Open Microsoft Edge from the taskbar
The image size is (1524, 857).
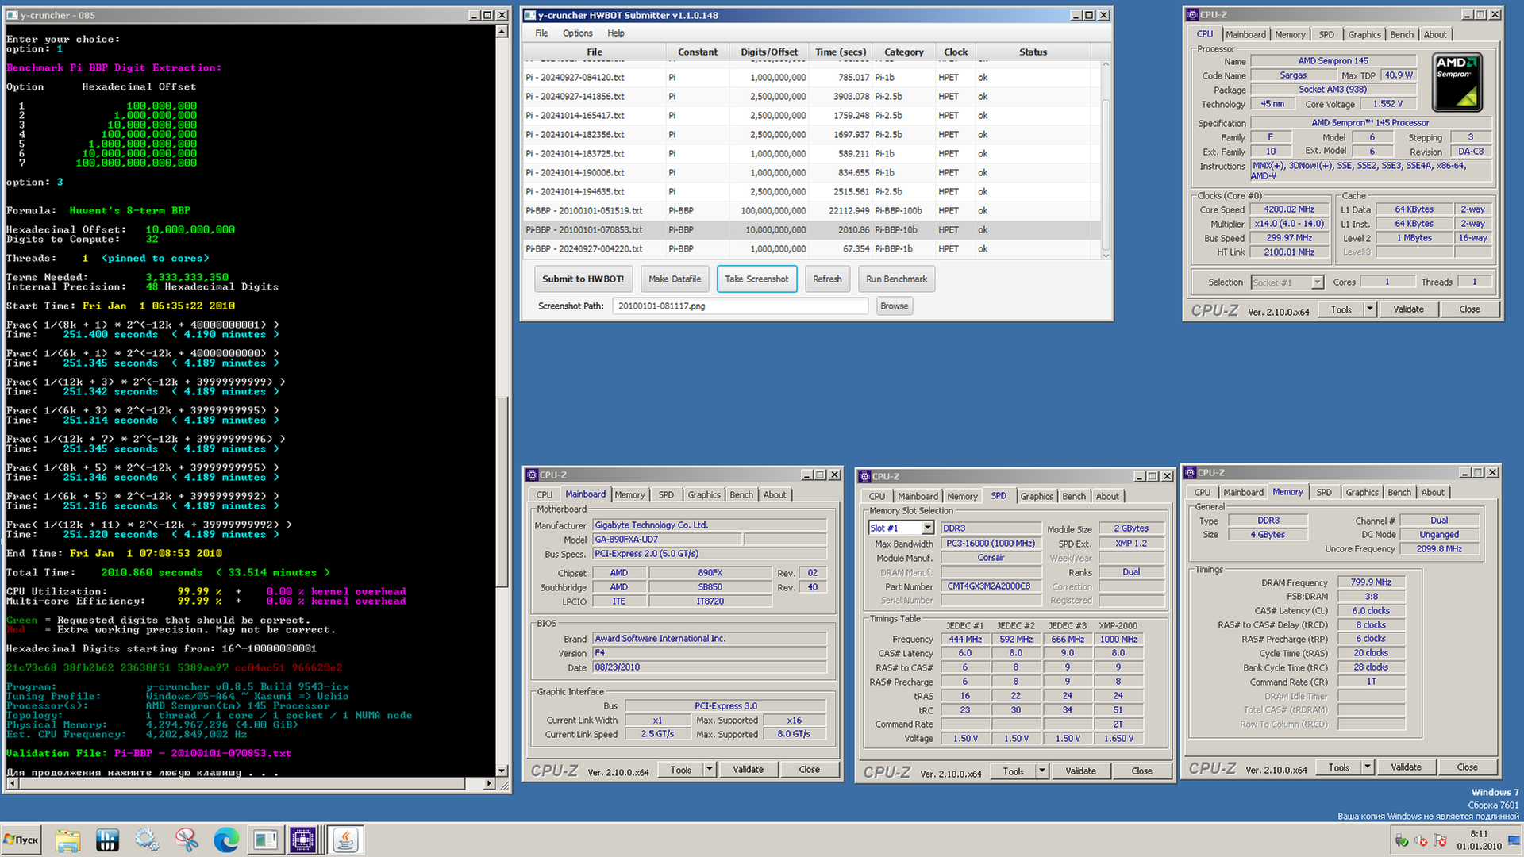[x=226, y=840]
